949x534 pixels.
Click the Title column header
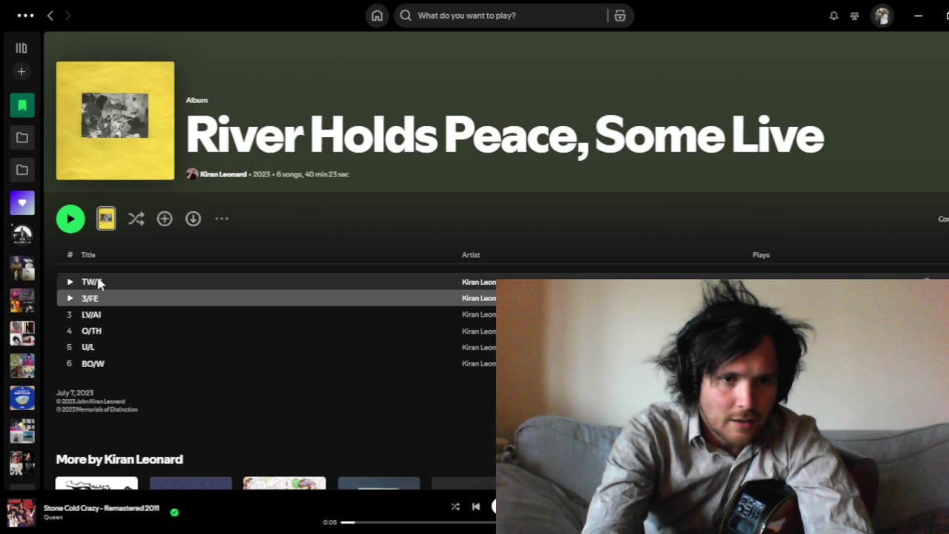coord(88,255)
